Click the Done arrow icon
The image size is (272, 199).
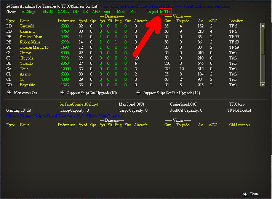point(245,194)
